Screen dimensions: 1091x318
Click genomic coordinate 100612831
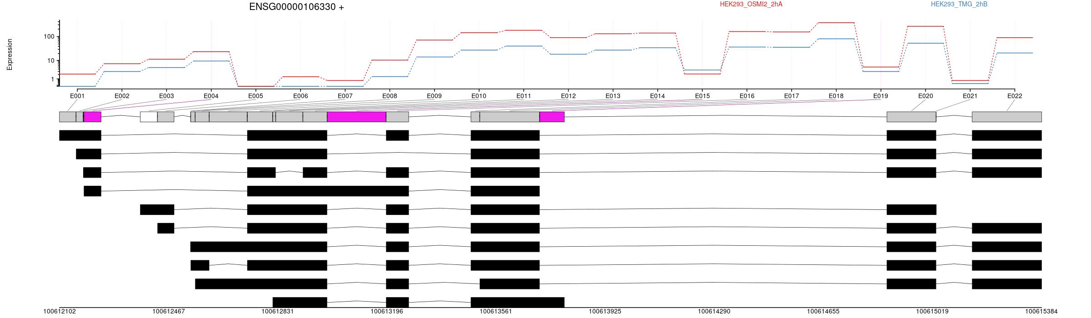pyautogui.click(x=278, y=312)
